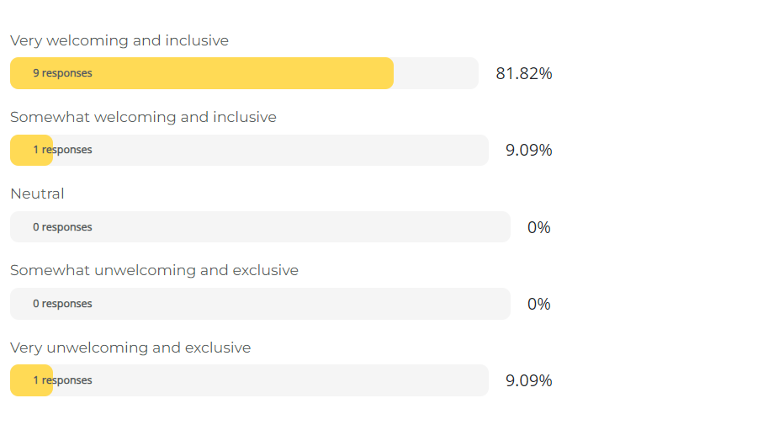Click empty gray track of Neutral bar
The height and width of the screenshot is (430, 763).
point(294,227)
